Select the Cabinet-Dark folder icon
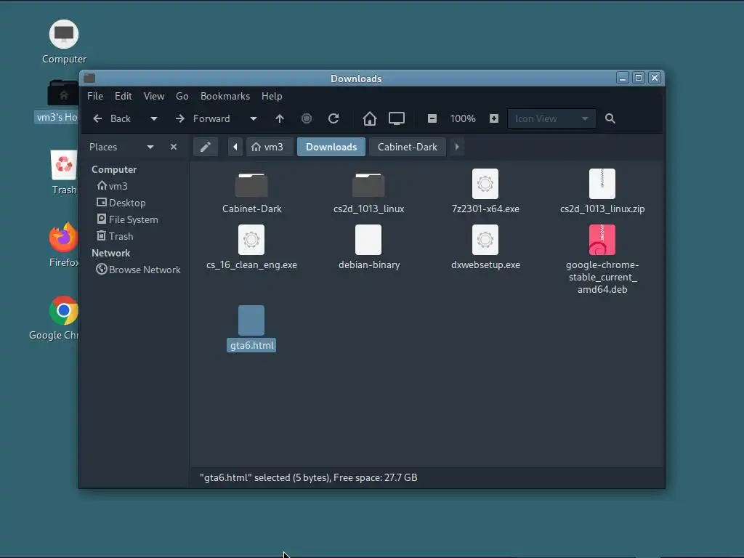This screenshot has height=558, width=744. click(x=251, y=185)
